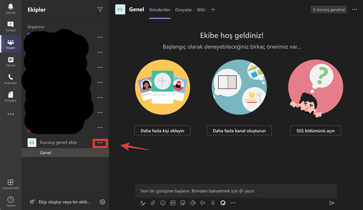
Task: Open the team settings gear icon
Action: click(x=102, y=202)
